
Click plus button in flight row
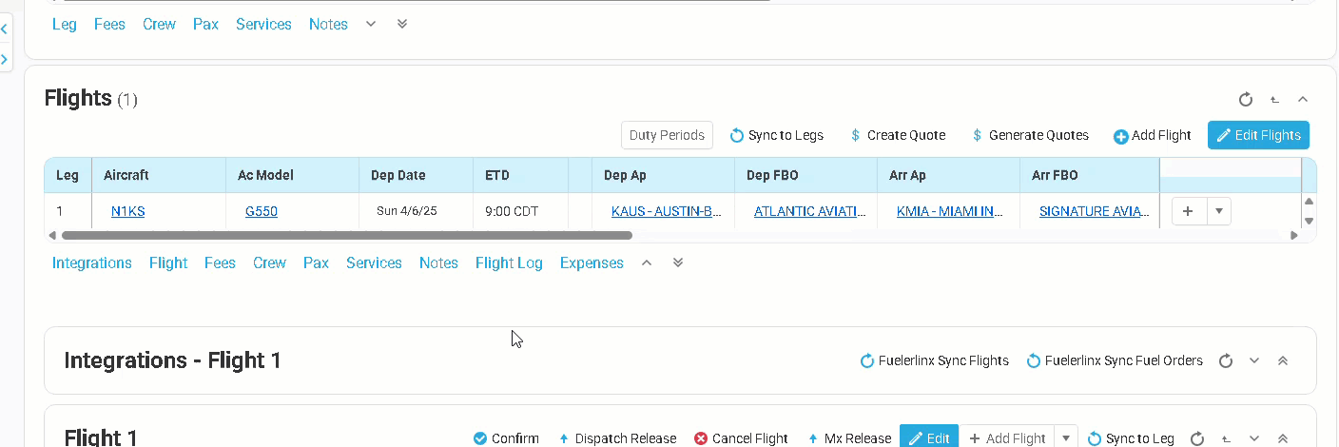[x=1189, y=211]
